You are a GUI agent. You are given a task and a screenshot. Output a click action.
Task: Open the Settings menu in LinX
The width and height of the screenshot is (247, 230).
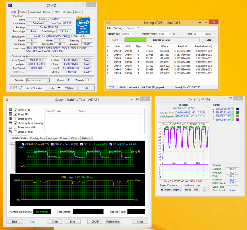pyautogui.click(x=119, y=28)
